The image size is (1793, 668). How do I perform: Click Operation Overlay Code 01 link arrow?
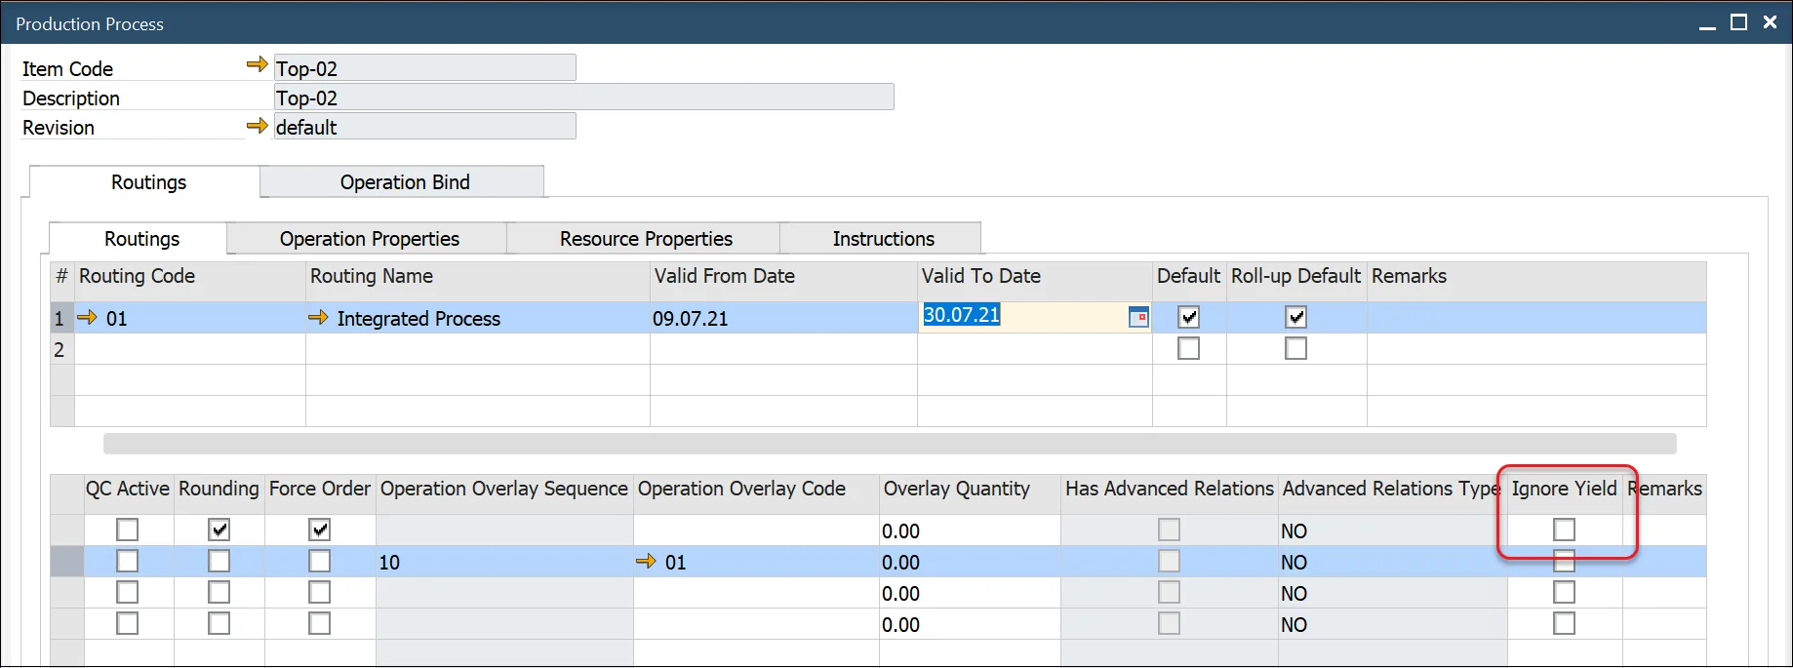646,562
